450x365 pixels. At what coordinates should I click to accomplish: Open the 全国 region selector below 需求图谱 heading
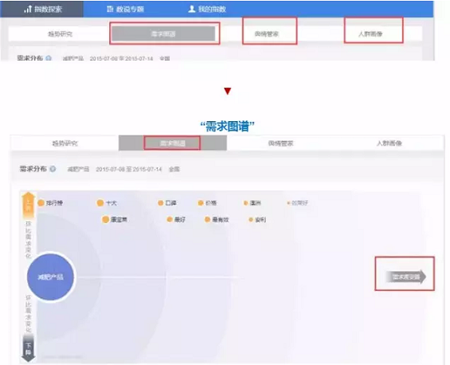click(174, 169)
